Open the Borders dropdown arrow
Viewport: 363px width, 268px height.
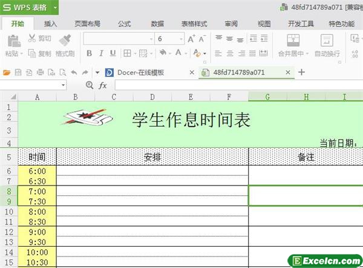135,53
